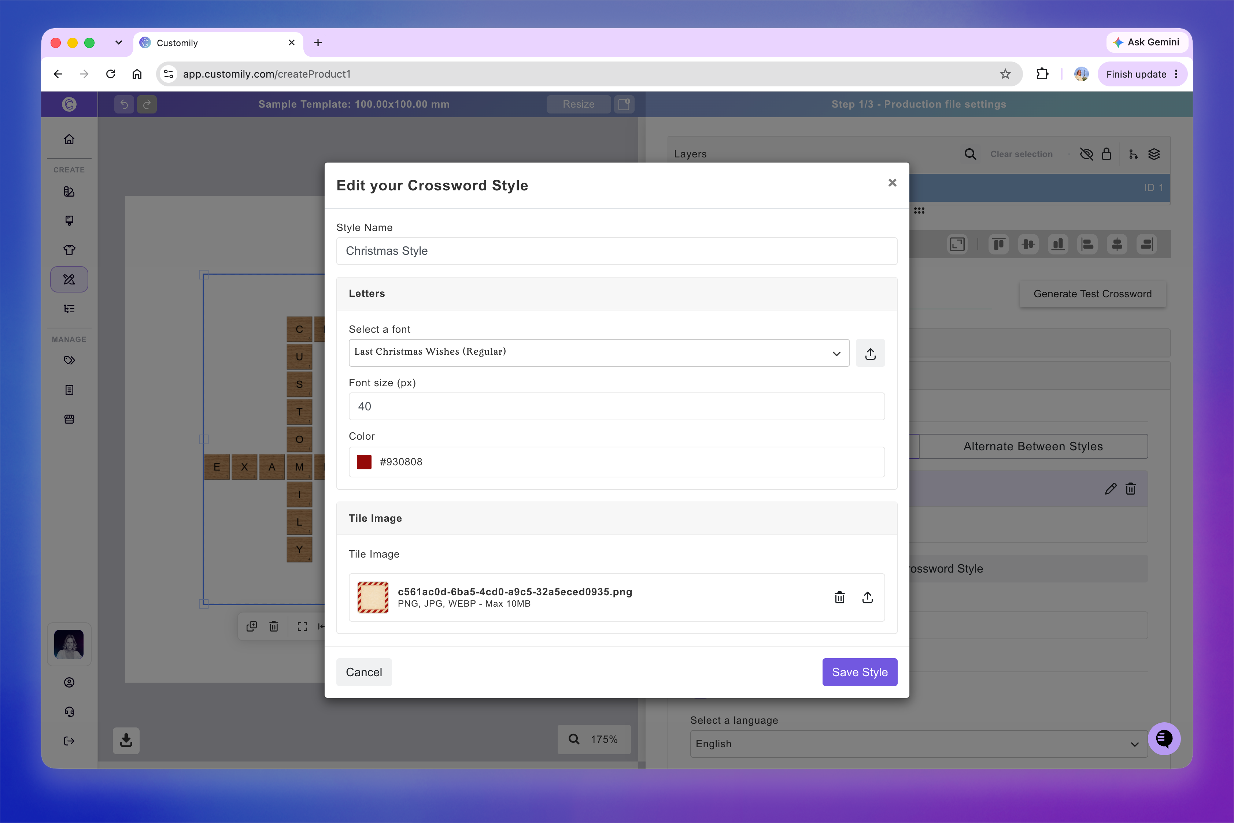1234x823 pixels.
Task: Click the Resize button in the top bar
Action: (x=579, y=104)
